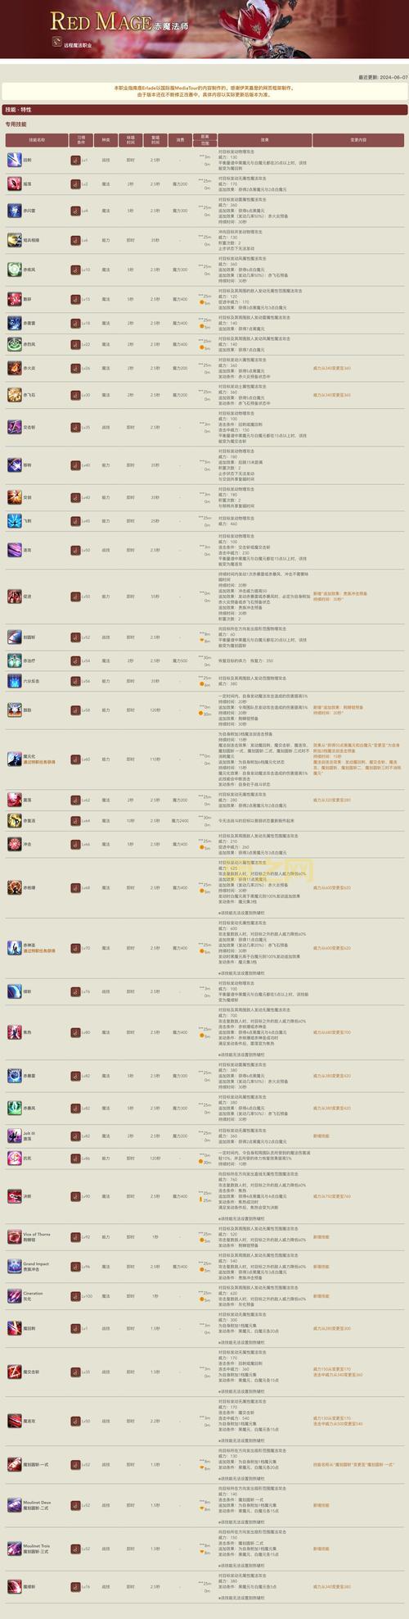
Task: Click the 技能名称 column header
Action: tap(36, 141)
